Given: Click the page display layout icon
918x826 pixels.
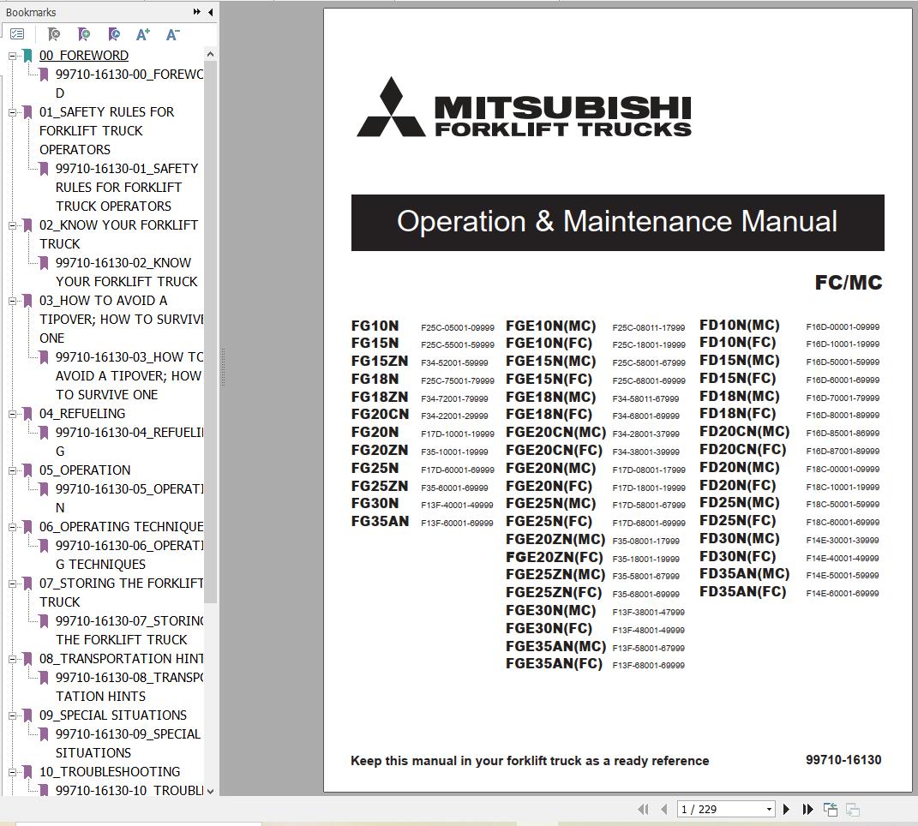Looking at the screenshot, I should click(852, 809).
